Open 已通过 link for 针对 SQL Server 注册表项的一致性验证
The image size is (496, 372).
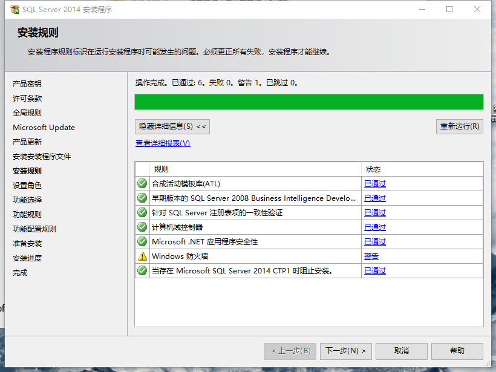click(375, 212)
